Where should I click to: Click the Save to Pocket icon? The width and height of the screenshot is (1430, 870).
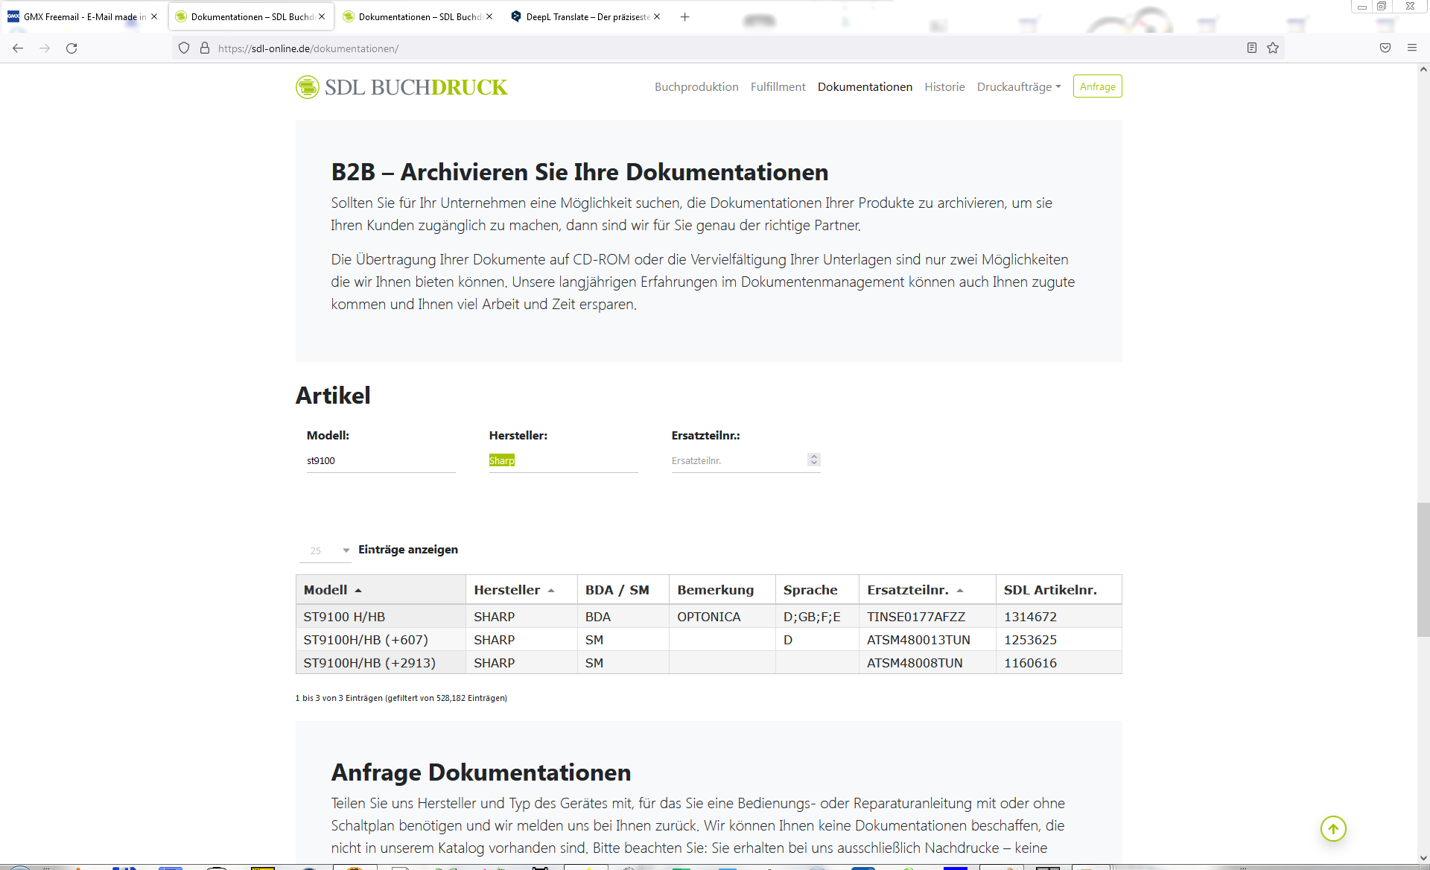1385,48
